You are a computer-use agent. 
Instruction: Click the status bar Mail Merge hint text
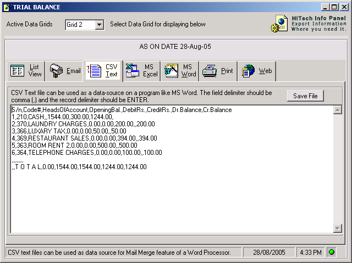click(x=119, y=253)
